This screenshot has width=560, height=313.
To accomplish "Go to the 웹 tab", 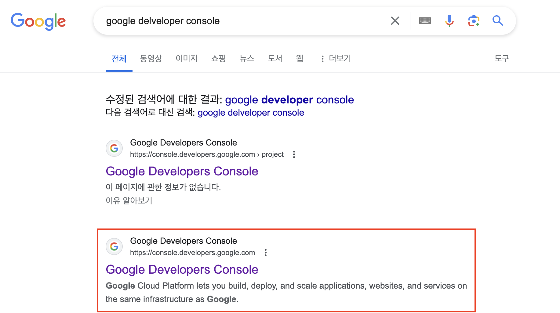I will 300,58.
